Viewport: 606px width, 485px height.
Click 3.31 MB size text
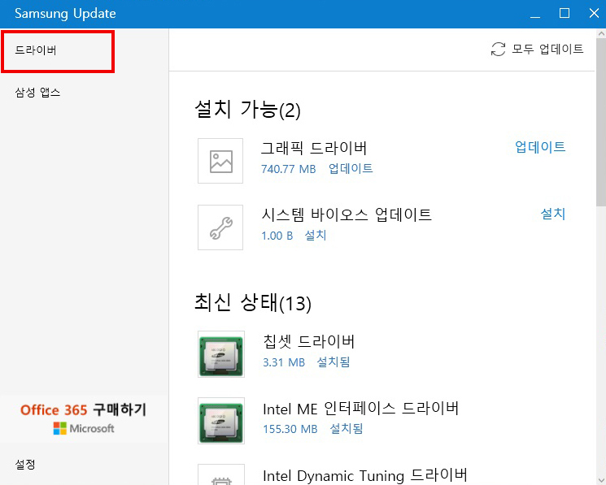(284, 362)
